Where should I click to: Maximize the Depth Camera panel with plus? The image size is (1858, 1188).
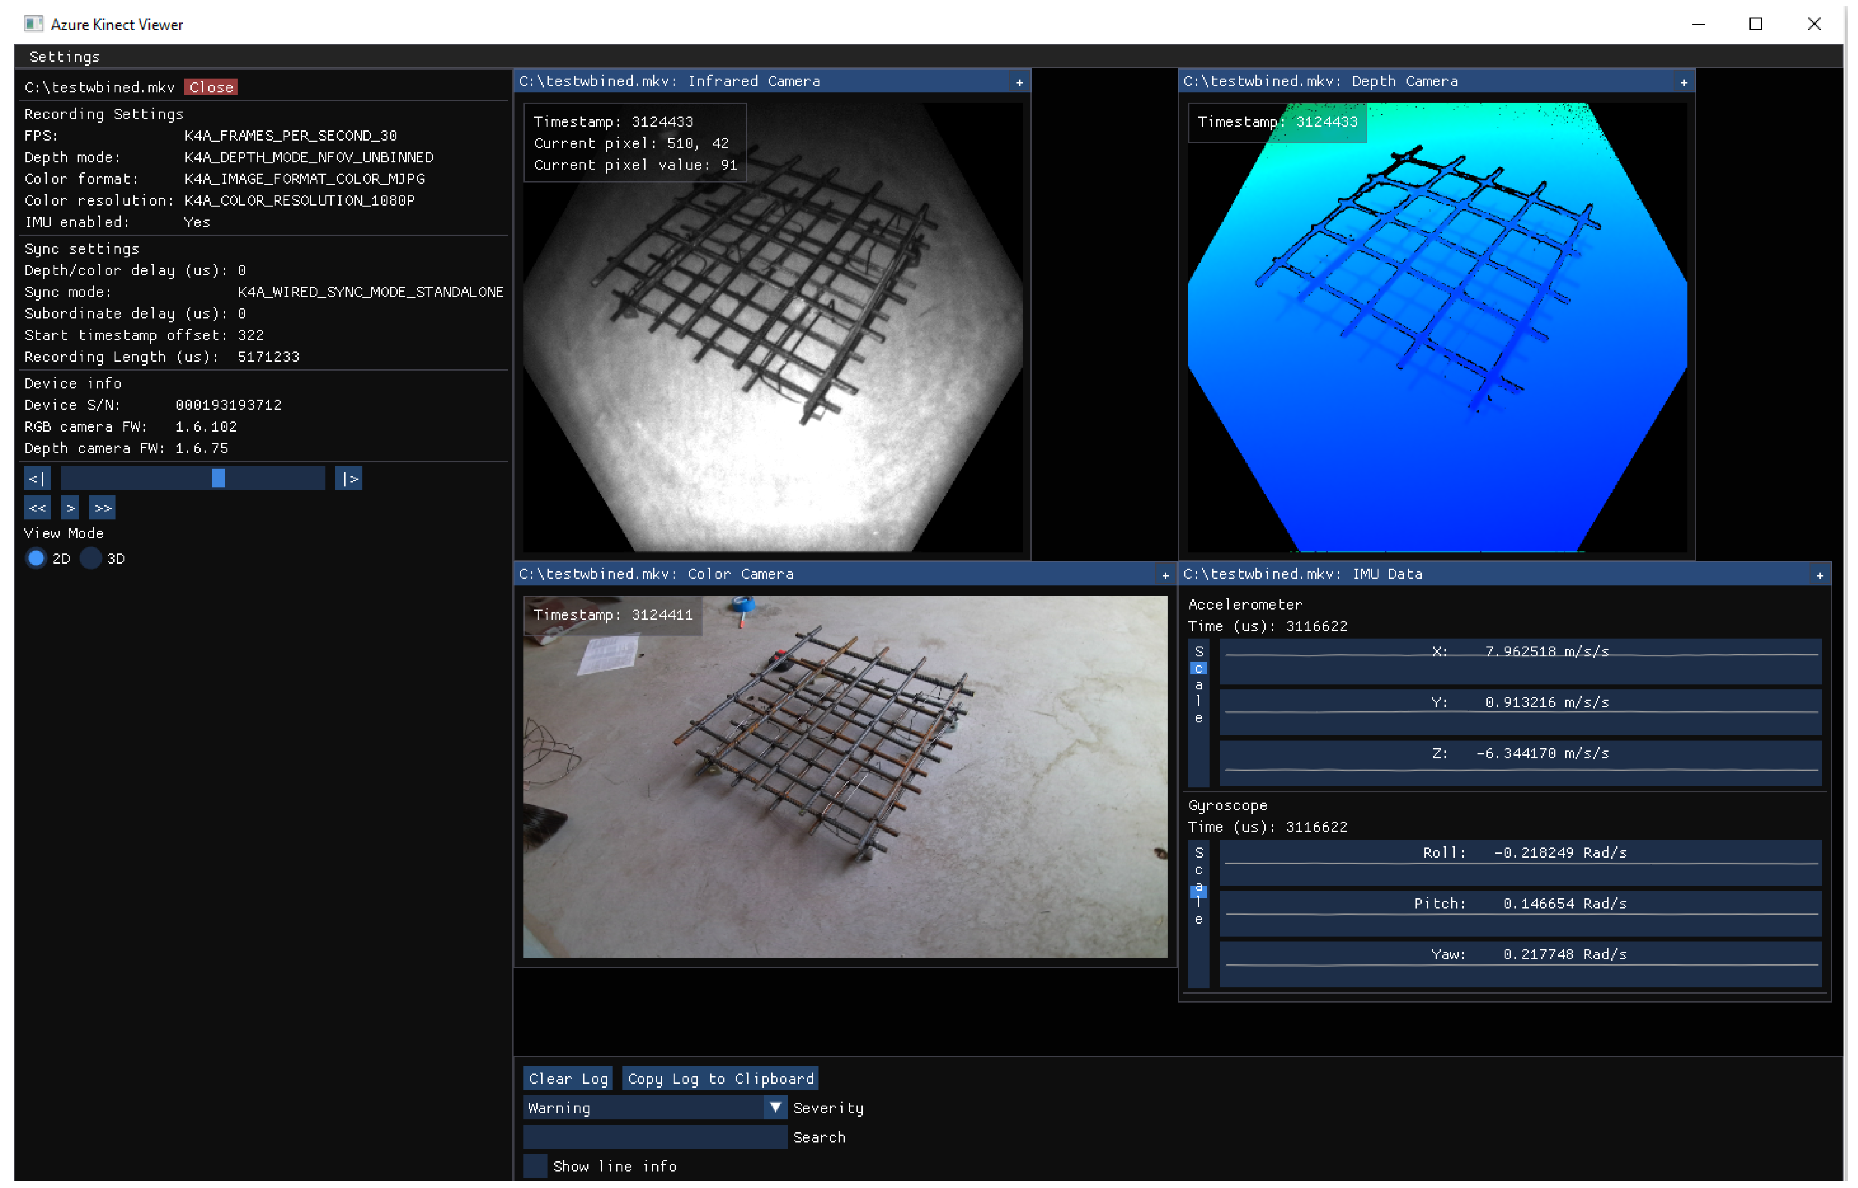click(1684, 82)
